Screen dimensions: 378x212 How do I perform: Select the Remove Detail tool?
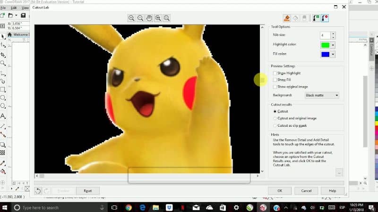pyautogui.click(x=325, y=18)
